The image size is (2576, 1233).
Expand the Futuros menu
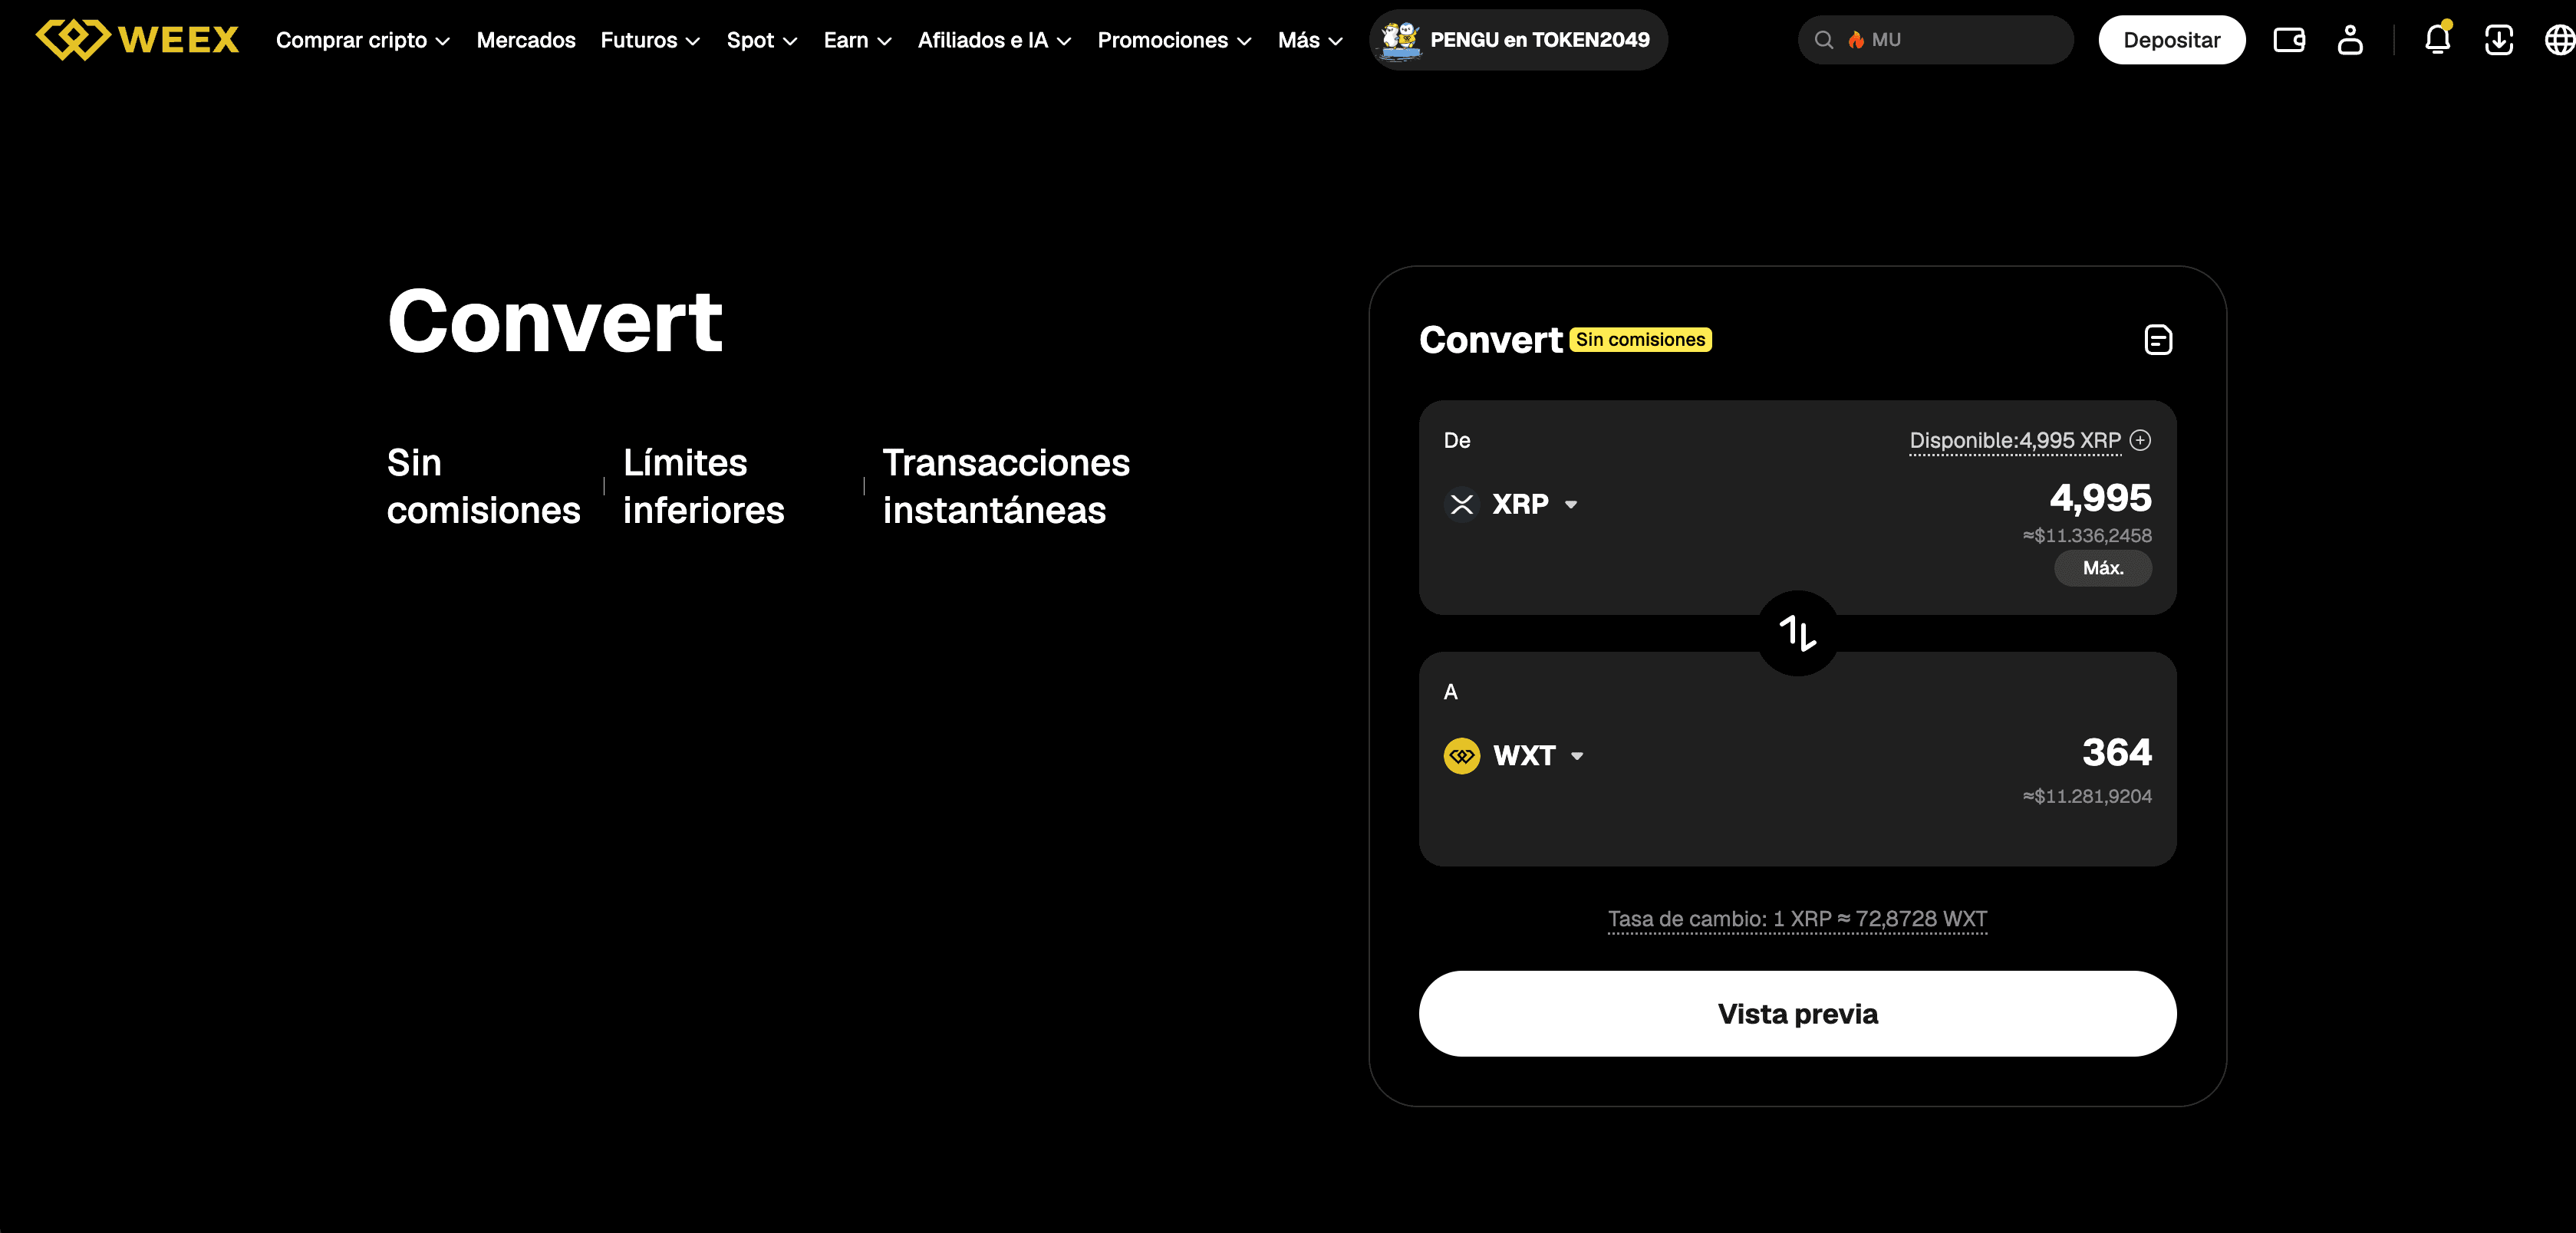pos(650,40)
